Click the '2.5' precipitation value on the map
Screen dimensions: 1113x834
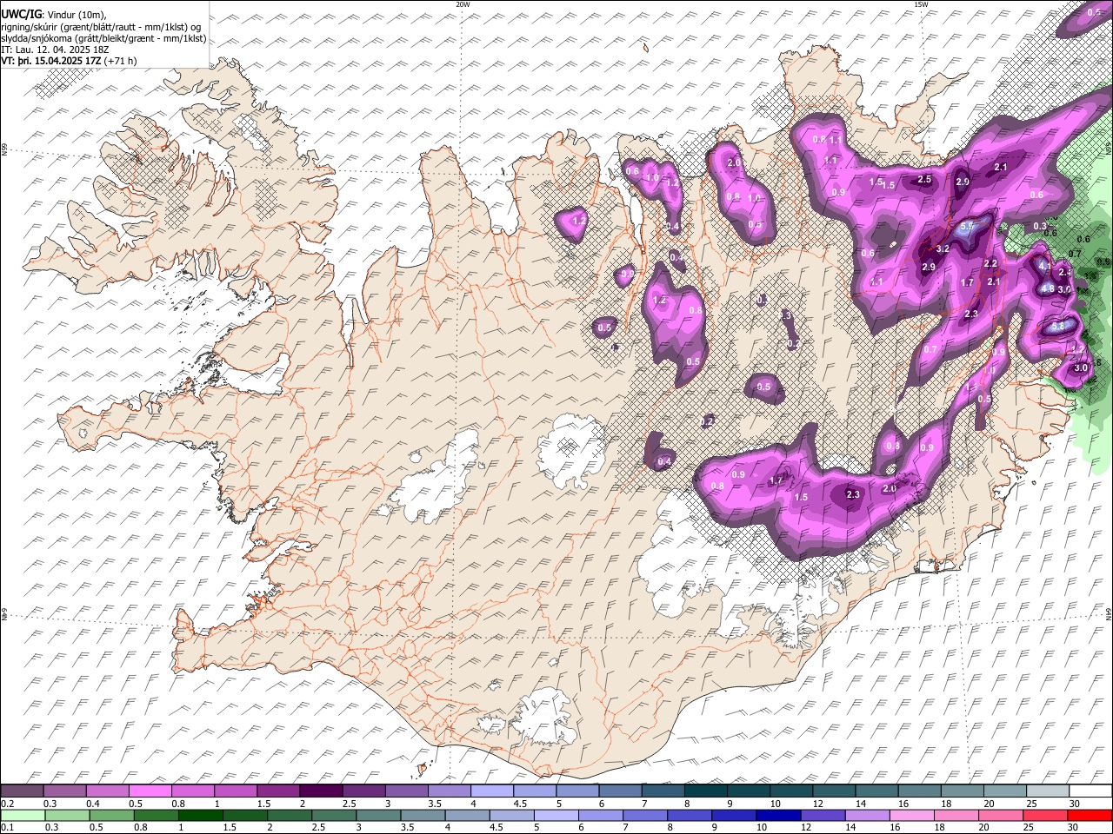pyautogui.click(x=924, y=180)
